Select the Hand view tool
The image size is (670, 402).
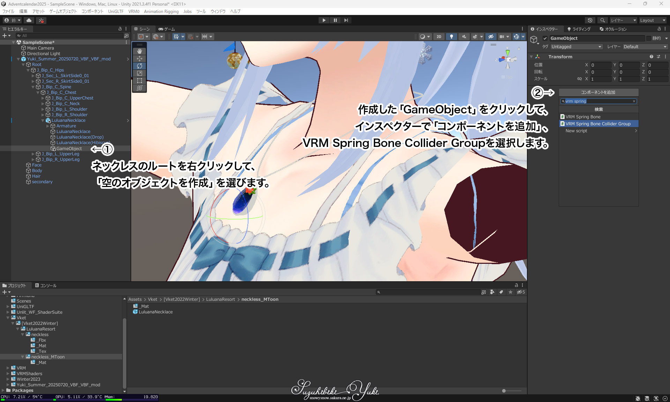[x=139, y=51]
